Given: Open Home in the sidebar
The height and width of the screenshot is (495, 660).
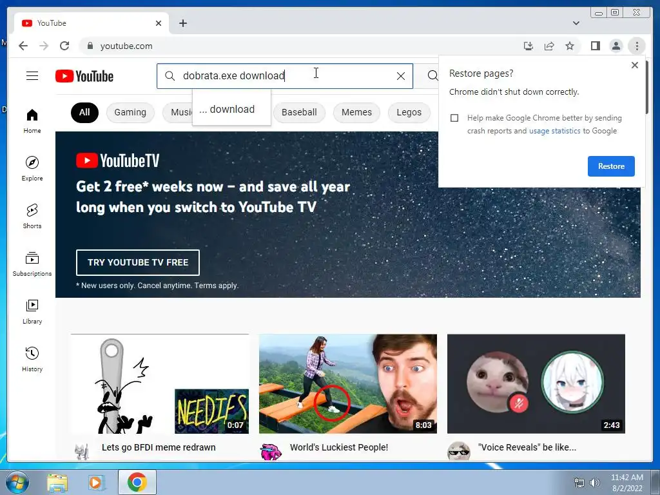Looking at the screenshot, I should click(x=32, y=121).
